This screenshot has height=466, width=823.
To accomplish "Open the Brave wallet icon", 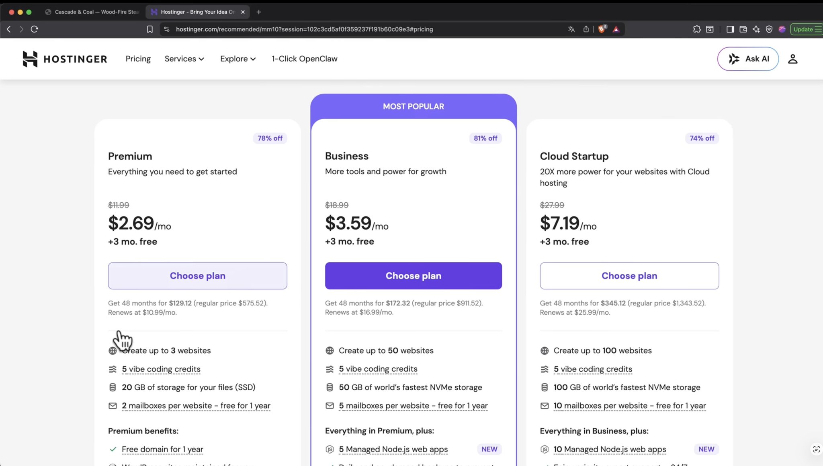I will tap(743, 29).
